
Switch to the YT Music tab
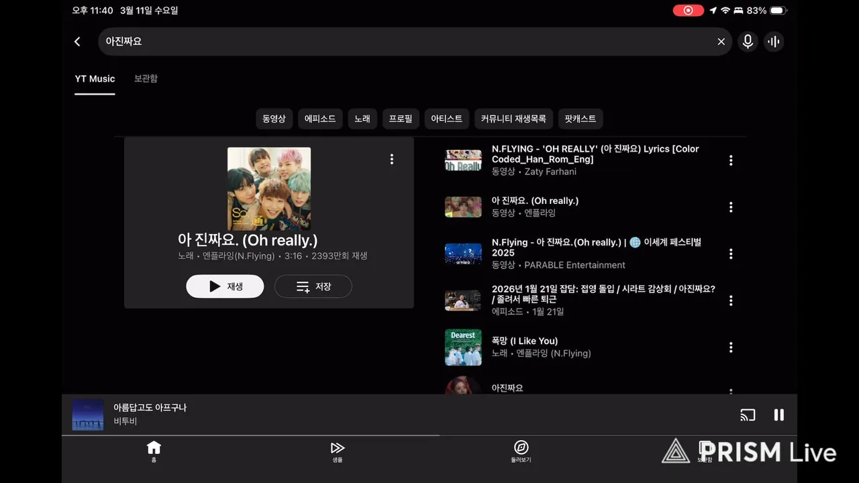(x=95, y=78)
